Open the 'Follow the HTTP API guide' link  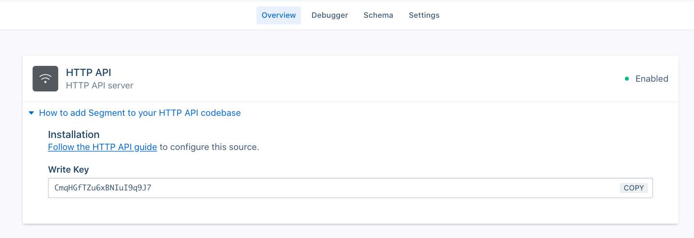tap(102, 147)
